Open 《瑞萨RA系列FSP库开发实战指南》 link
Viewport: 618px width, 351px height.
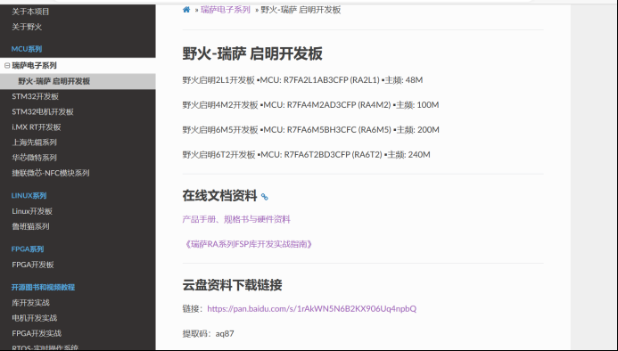point(249,244)
